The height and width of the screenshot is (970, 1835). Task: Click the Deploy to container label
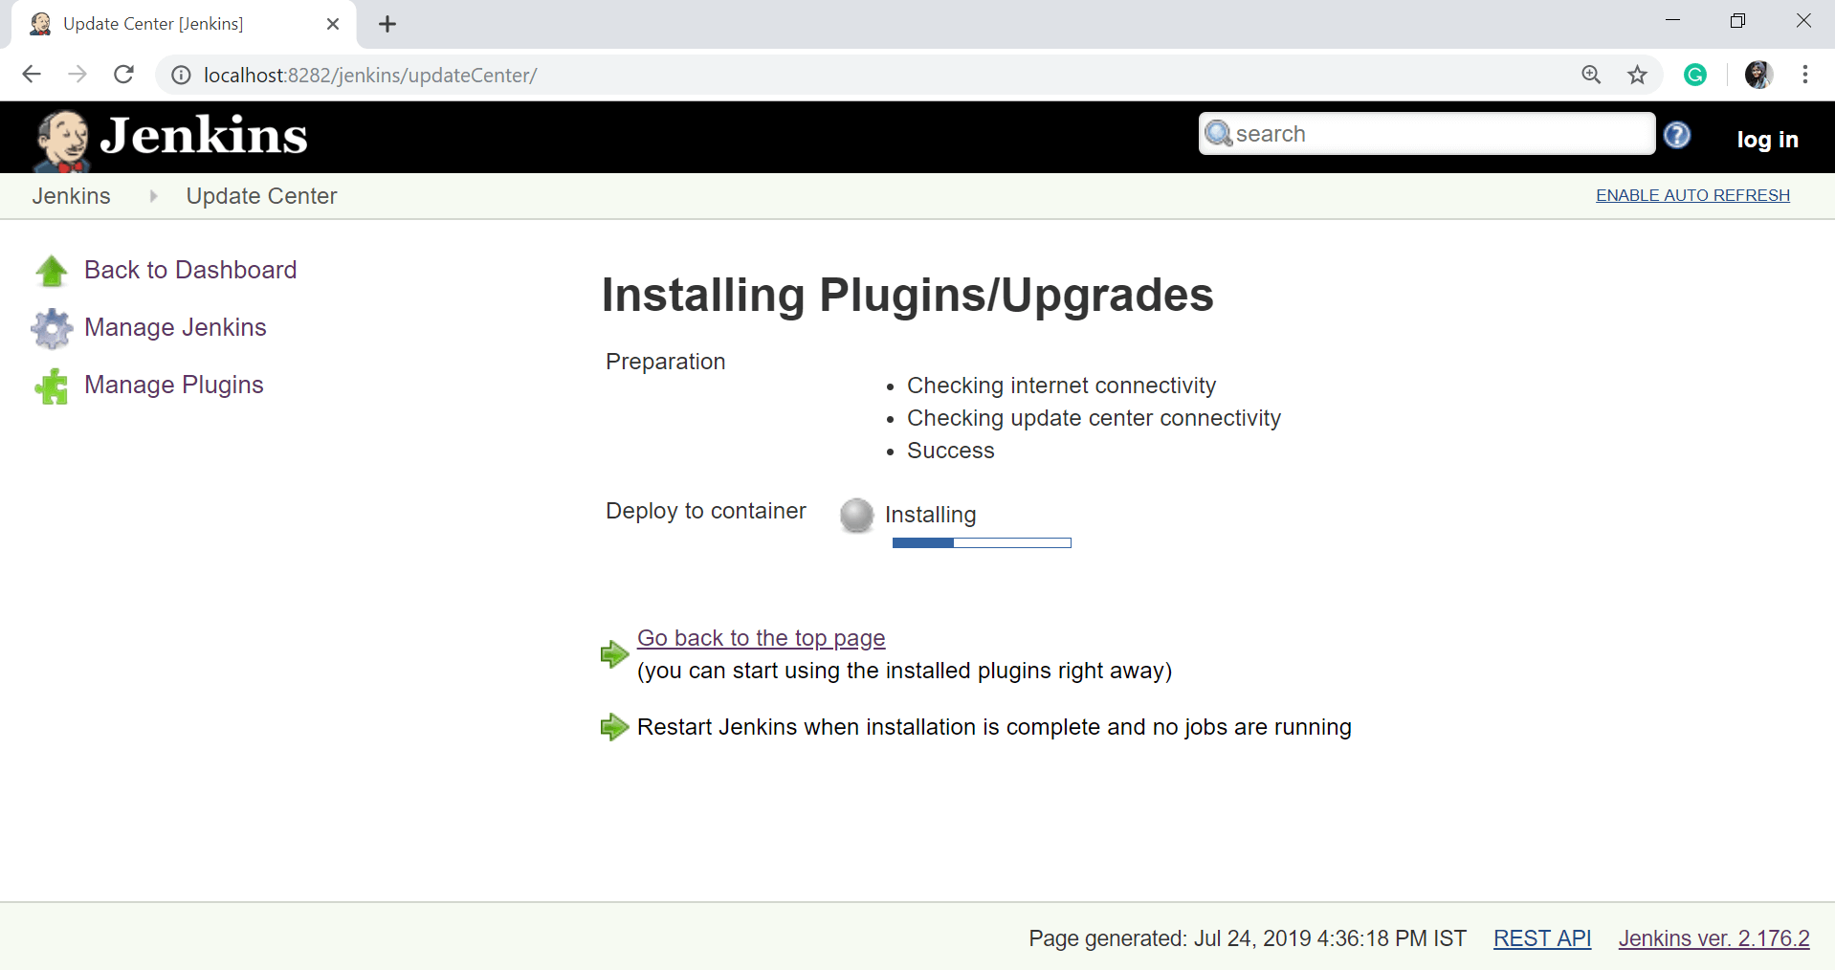click(705, 511)
